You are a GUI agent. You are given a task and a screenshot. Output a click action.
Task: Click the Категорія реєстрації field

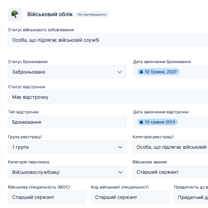(170, 147)
